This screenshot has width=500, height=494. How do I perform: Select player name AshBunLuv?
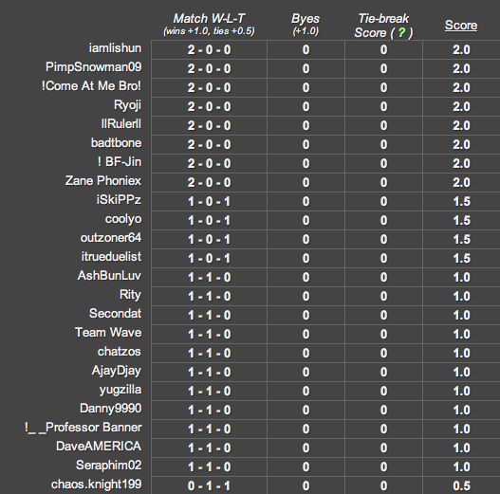[109, 276]
